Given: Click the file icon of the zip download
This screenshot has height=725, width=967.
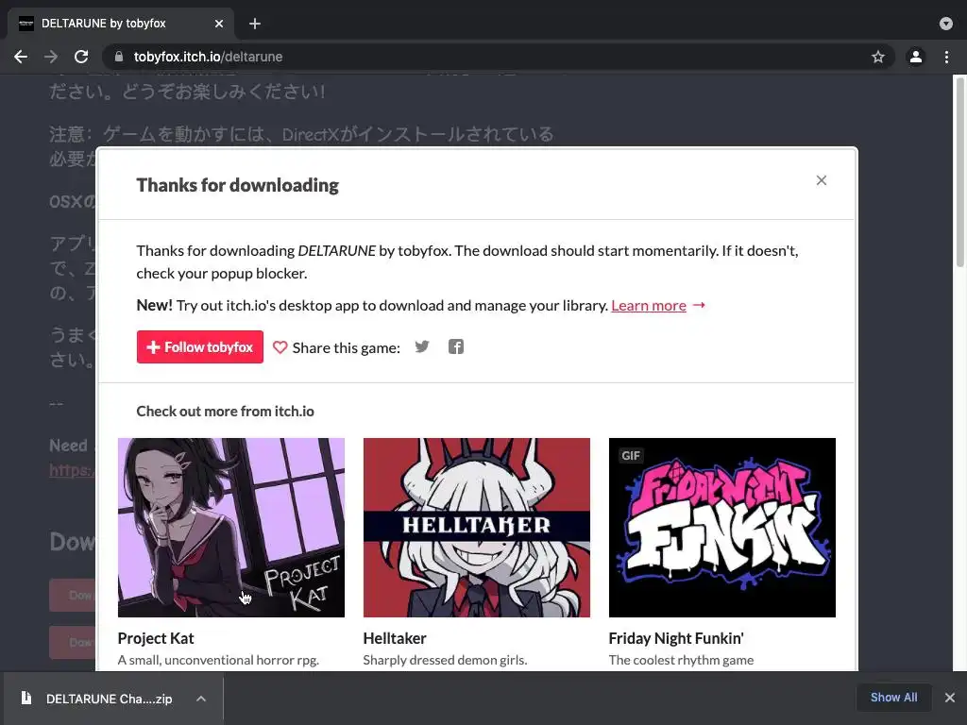Looking at the screenshot, I should (25, 698).
